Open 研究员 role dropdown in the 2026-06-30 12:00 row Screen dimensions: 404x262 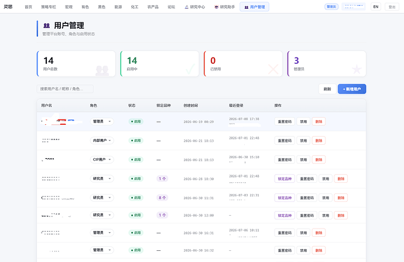tap(102, 215)
